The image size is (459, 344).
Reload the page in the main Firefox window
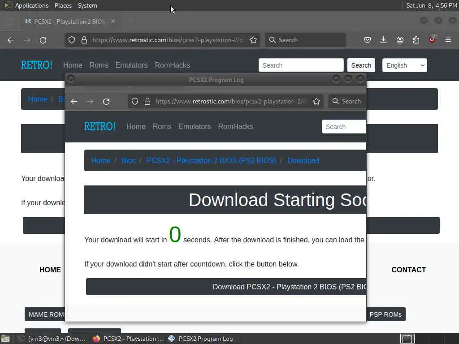tap(43, 40)
